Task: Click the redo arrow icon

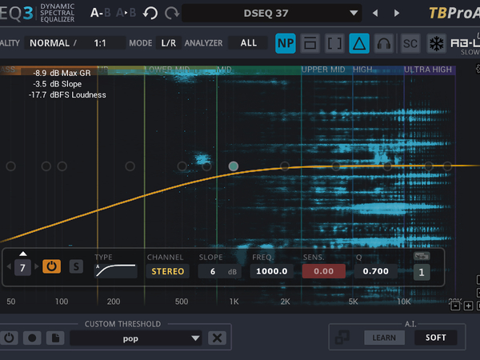Action: (x=172, y=14)
